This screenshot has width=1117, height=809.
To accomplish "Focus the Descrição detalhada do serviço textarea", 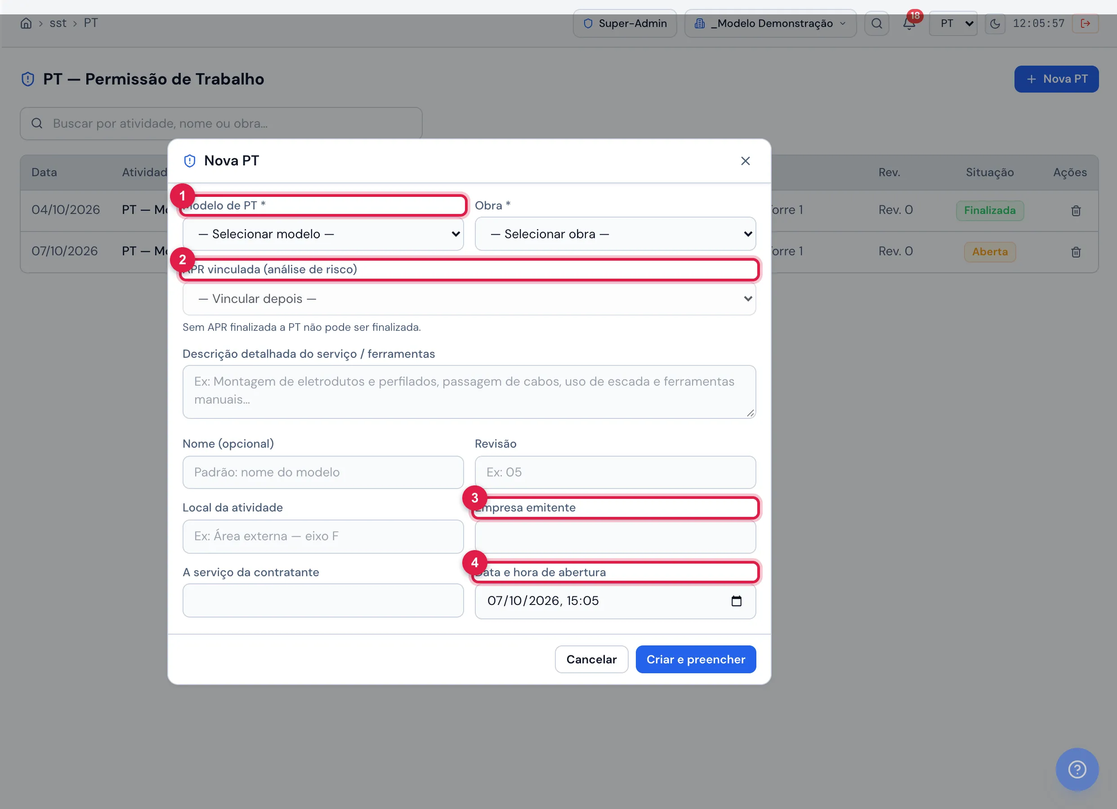I will coord(469,392).
